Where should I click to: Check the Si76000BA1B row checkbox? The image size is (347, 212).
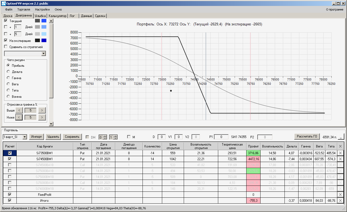[10, 183]
